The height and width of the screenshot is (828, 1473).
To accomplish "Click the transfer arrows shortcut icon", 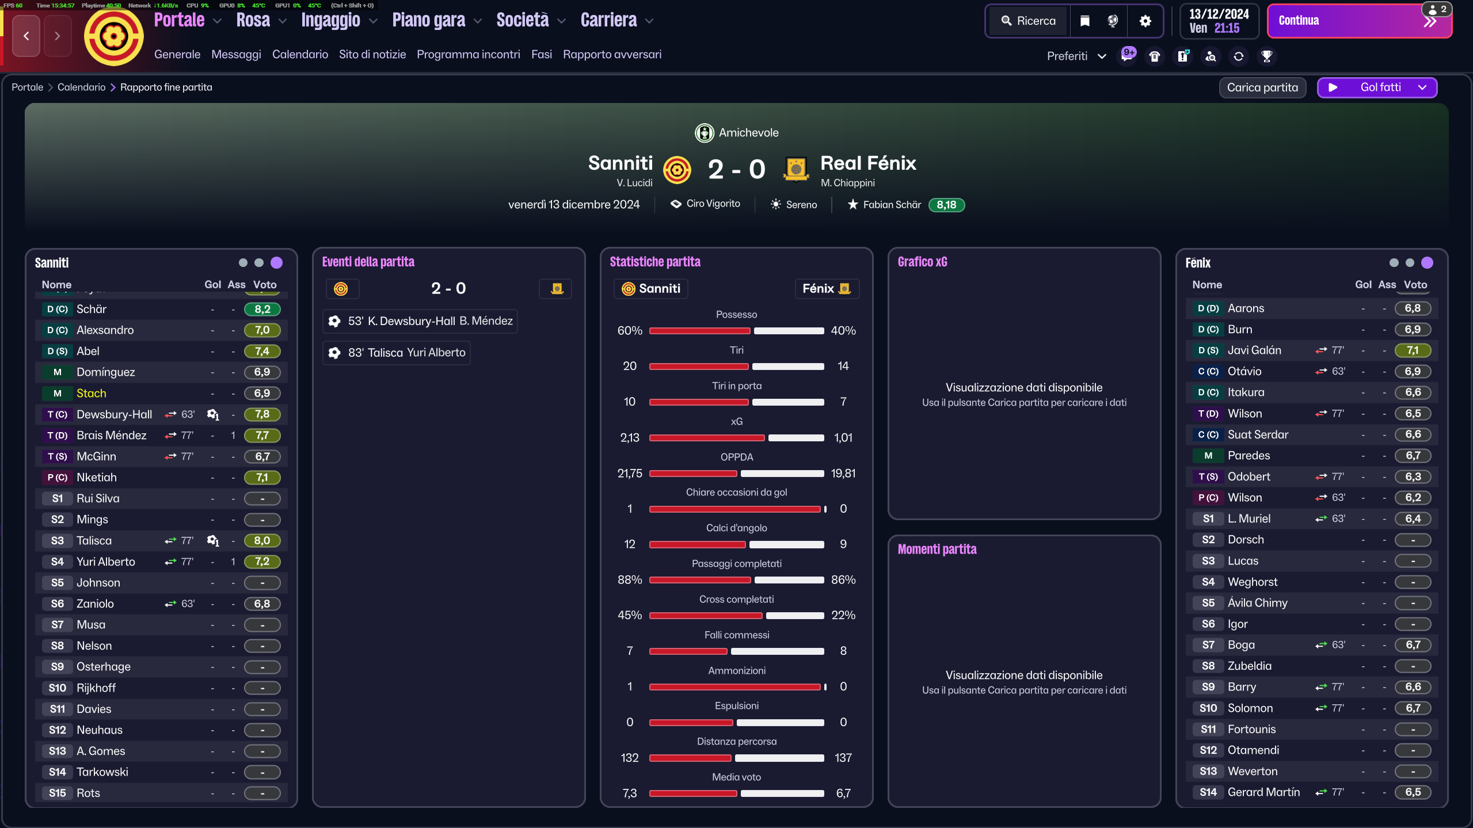I will click(x=1239, y=56).
